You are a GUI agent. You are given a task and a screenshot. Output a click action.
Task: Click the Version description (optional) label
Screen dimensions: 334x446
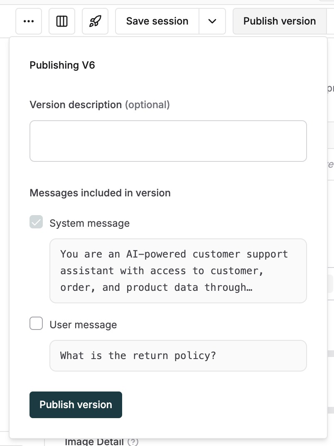coord(99,105)
